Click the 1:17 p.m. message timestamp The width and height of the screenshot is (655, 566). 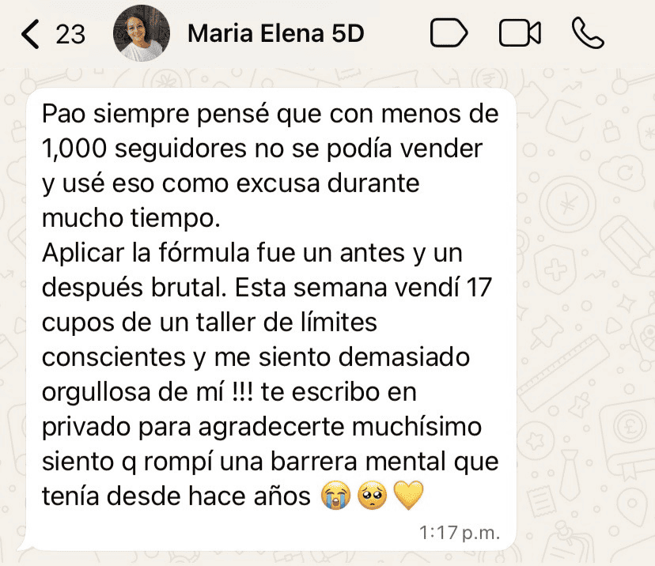[459, 532]
